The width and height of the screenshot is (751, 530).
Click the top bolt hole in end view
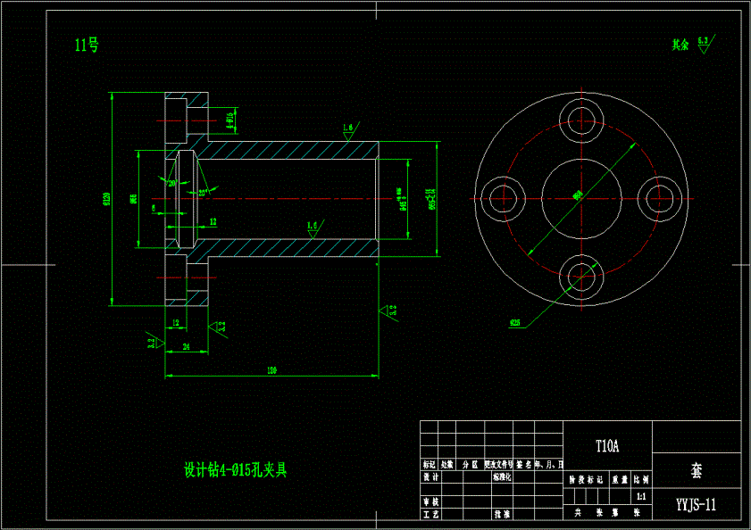tap(581, 120)
